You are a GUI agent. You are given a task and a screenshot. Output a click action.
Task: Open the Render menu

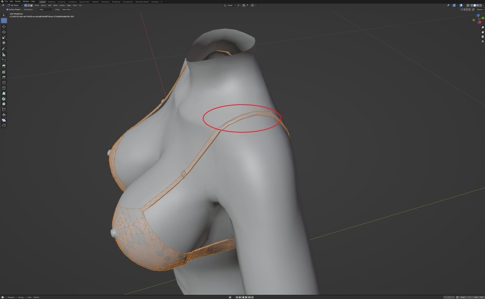[18, 2]
